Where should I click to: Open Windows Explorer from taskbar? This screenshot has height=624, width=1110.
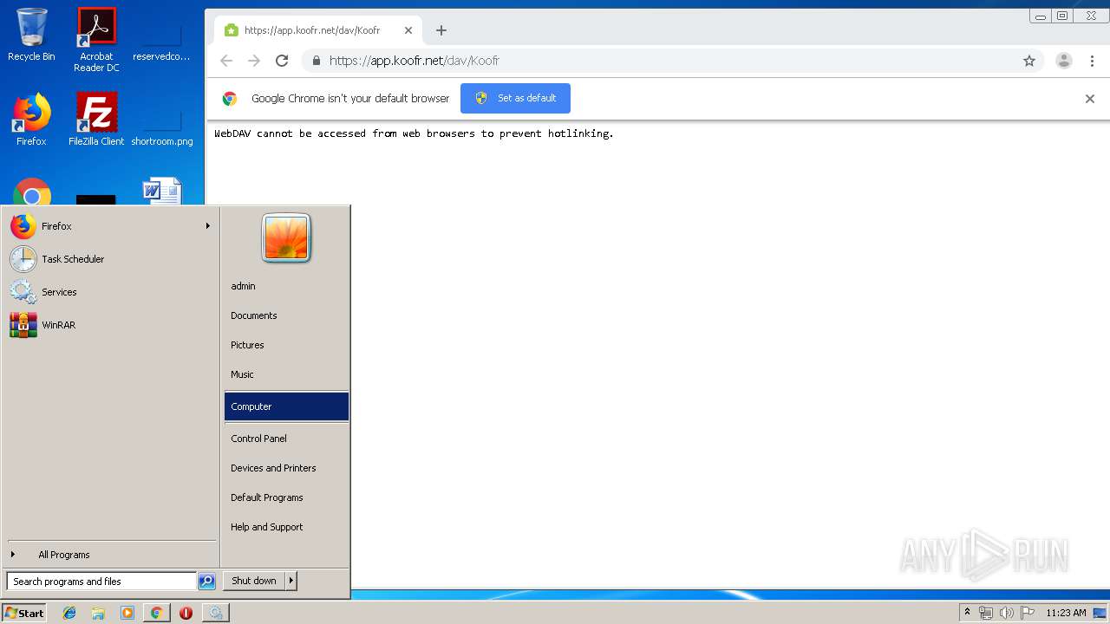[98, 613]
